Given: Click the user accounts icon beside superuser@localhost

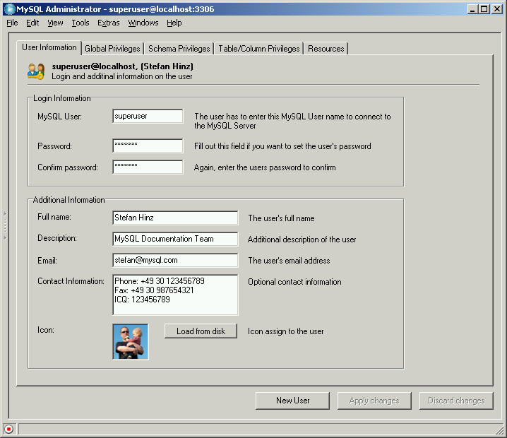Looking at the screenshot, I should [x=36, y=71].
